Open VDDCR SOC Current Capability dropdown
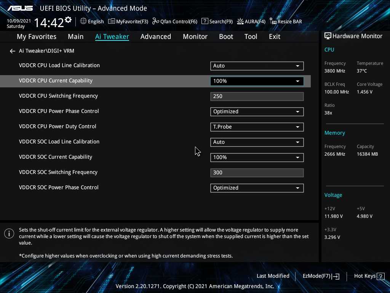The height and width of the screenshot is (293, 390). click(x=257, y=158)
